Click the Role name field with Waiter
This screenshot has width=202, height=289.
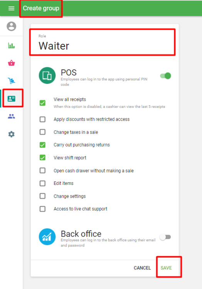click(x=102, y=42)
